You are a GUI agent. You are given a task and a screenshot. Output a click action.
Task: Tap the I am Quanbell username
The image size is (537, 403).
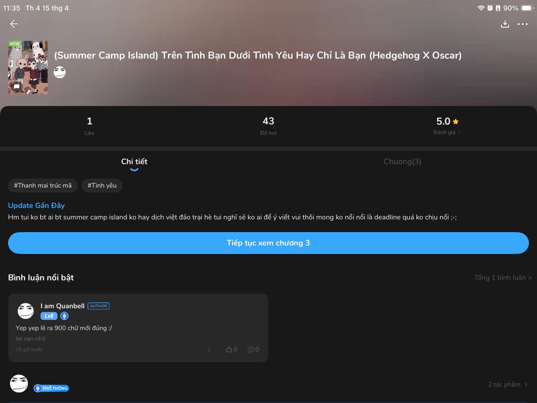coord(63,306)
